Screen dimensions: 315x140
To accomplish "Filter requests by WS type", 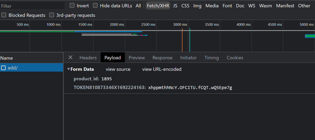I will (x=252, y=6).
